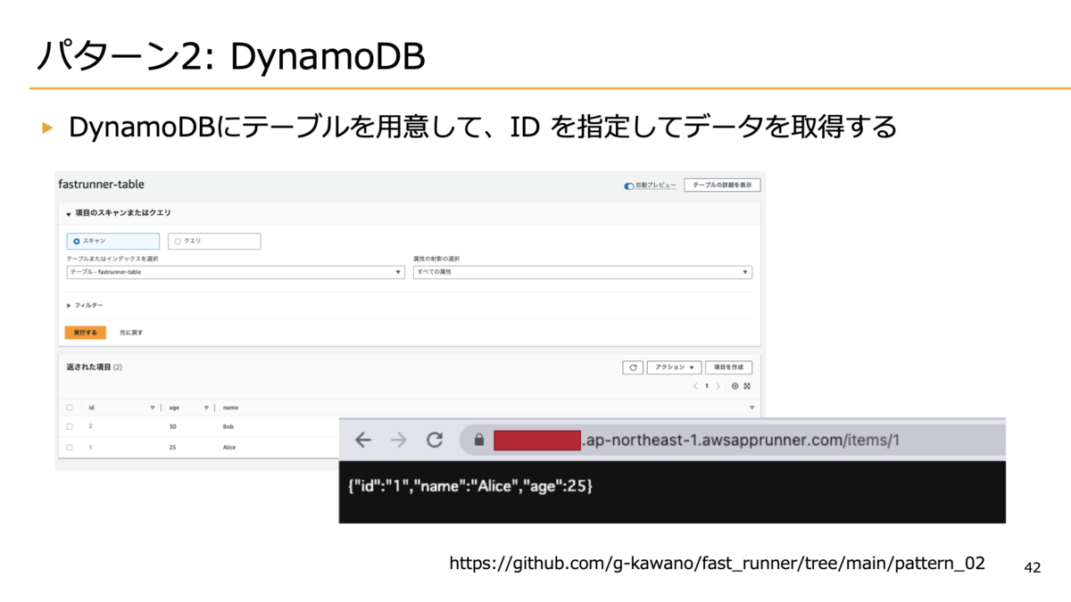This screenshot has height=602, width=1071.
Task: Click the id column header
Action: tap(92, 408)
